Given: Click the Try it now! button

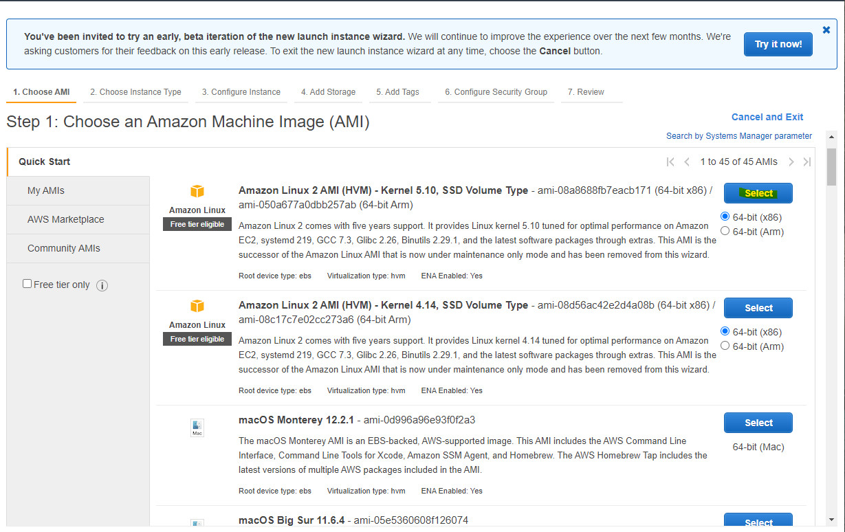Looking at the screenshot, I should click(x=778, y=44).
